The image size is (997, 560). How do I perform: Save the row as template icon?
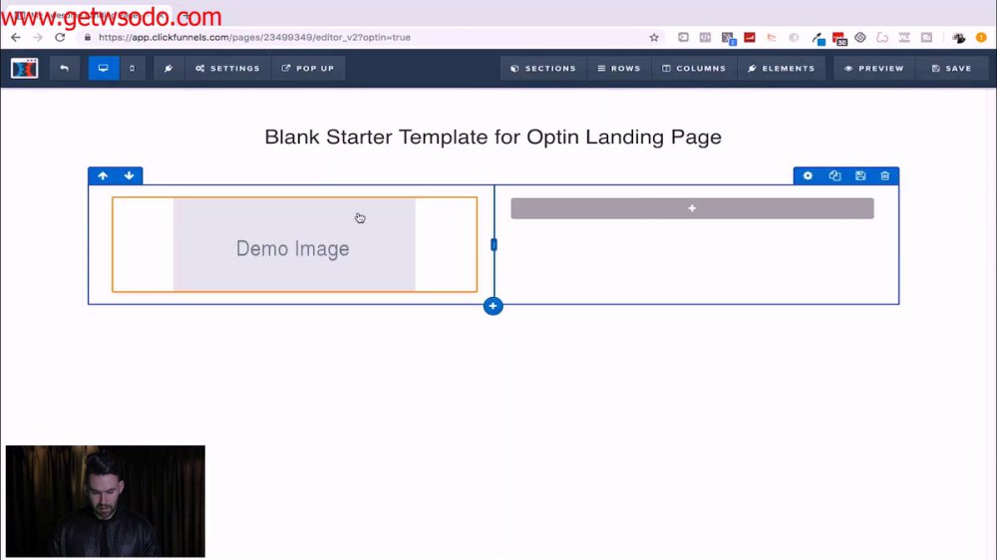(x=860, y=175)
